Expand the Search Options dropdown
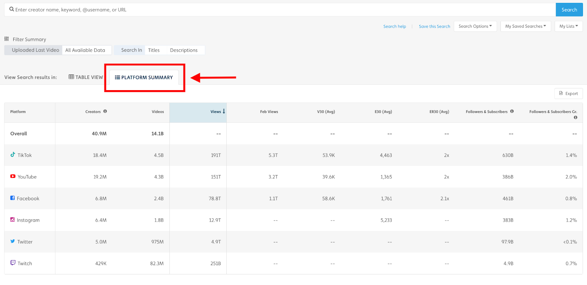587x285 pixels. click(475, 26)
